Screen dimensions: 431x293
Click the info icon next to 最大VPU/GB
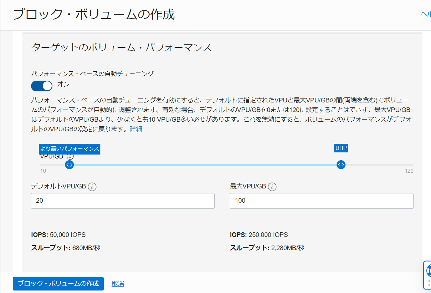[x=272, y=186]
